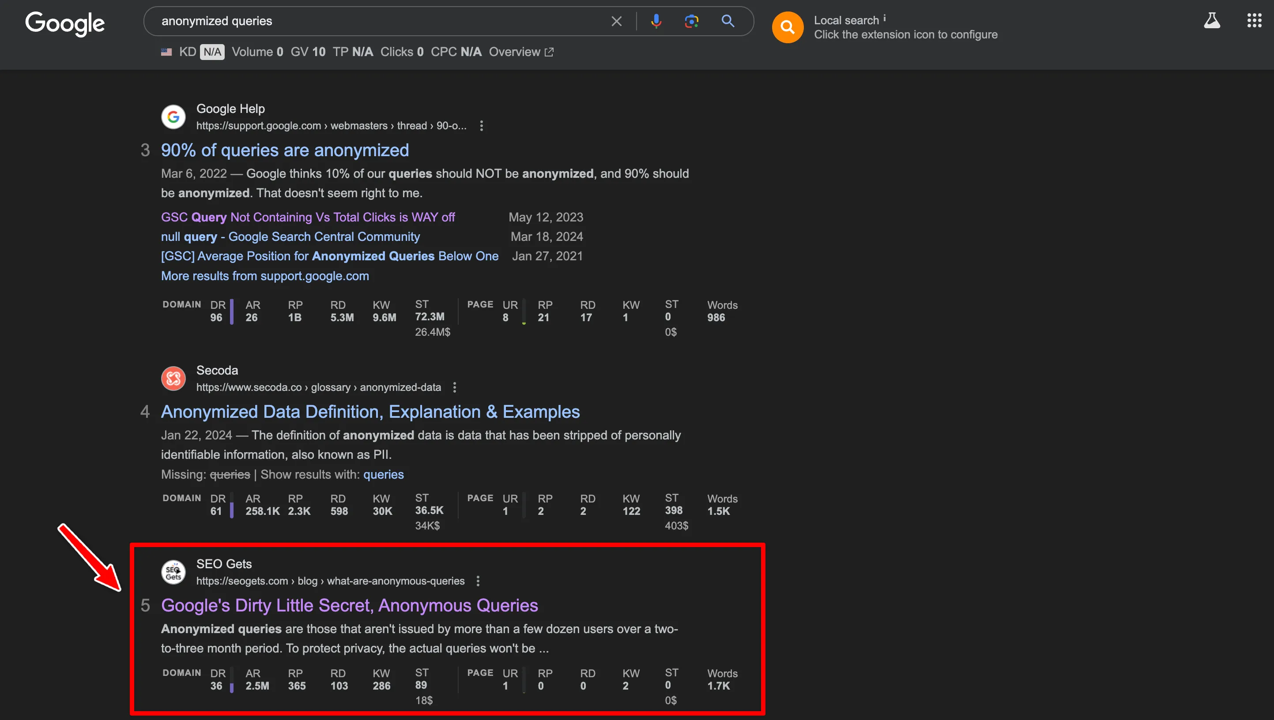Image resolution: width=1274 pixels, height=720 pixels.
Task: Open three-dot menu for SEO Gets result
Action: tap(478, 581)
